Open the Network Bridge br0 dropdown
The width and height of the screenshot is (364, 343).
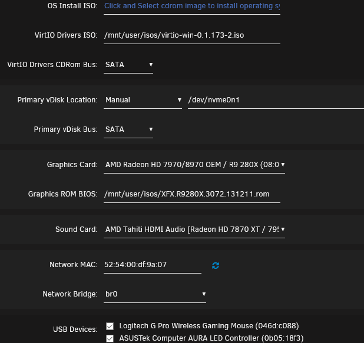click(x=155, y=294)
